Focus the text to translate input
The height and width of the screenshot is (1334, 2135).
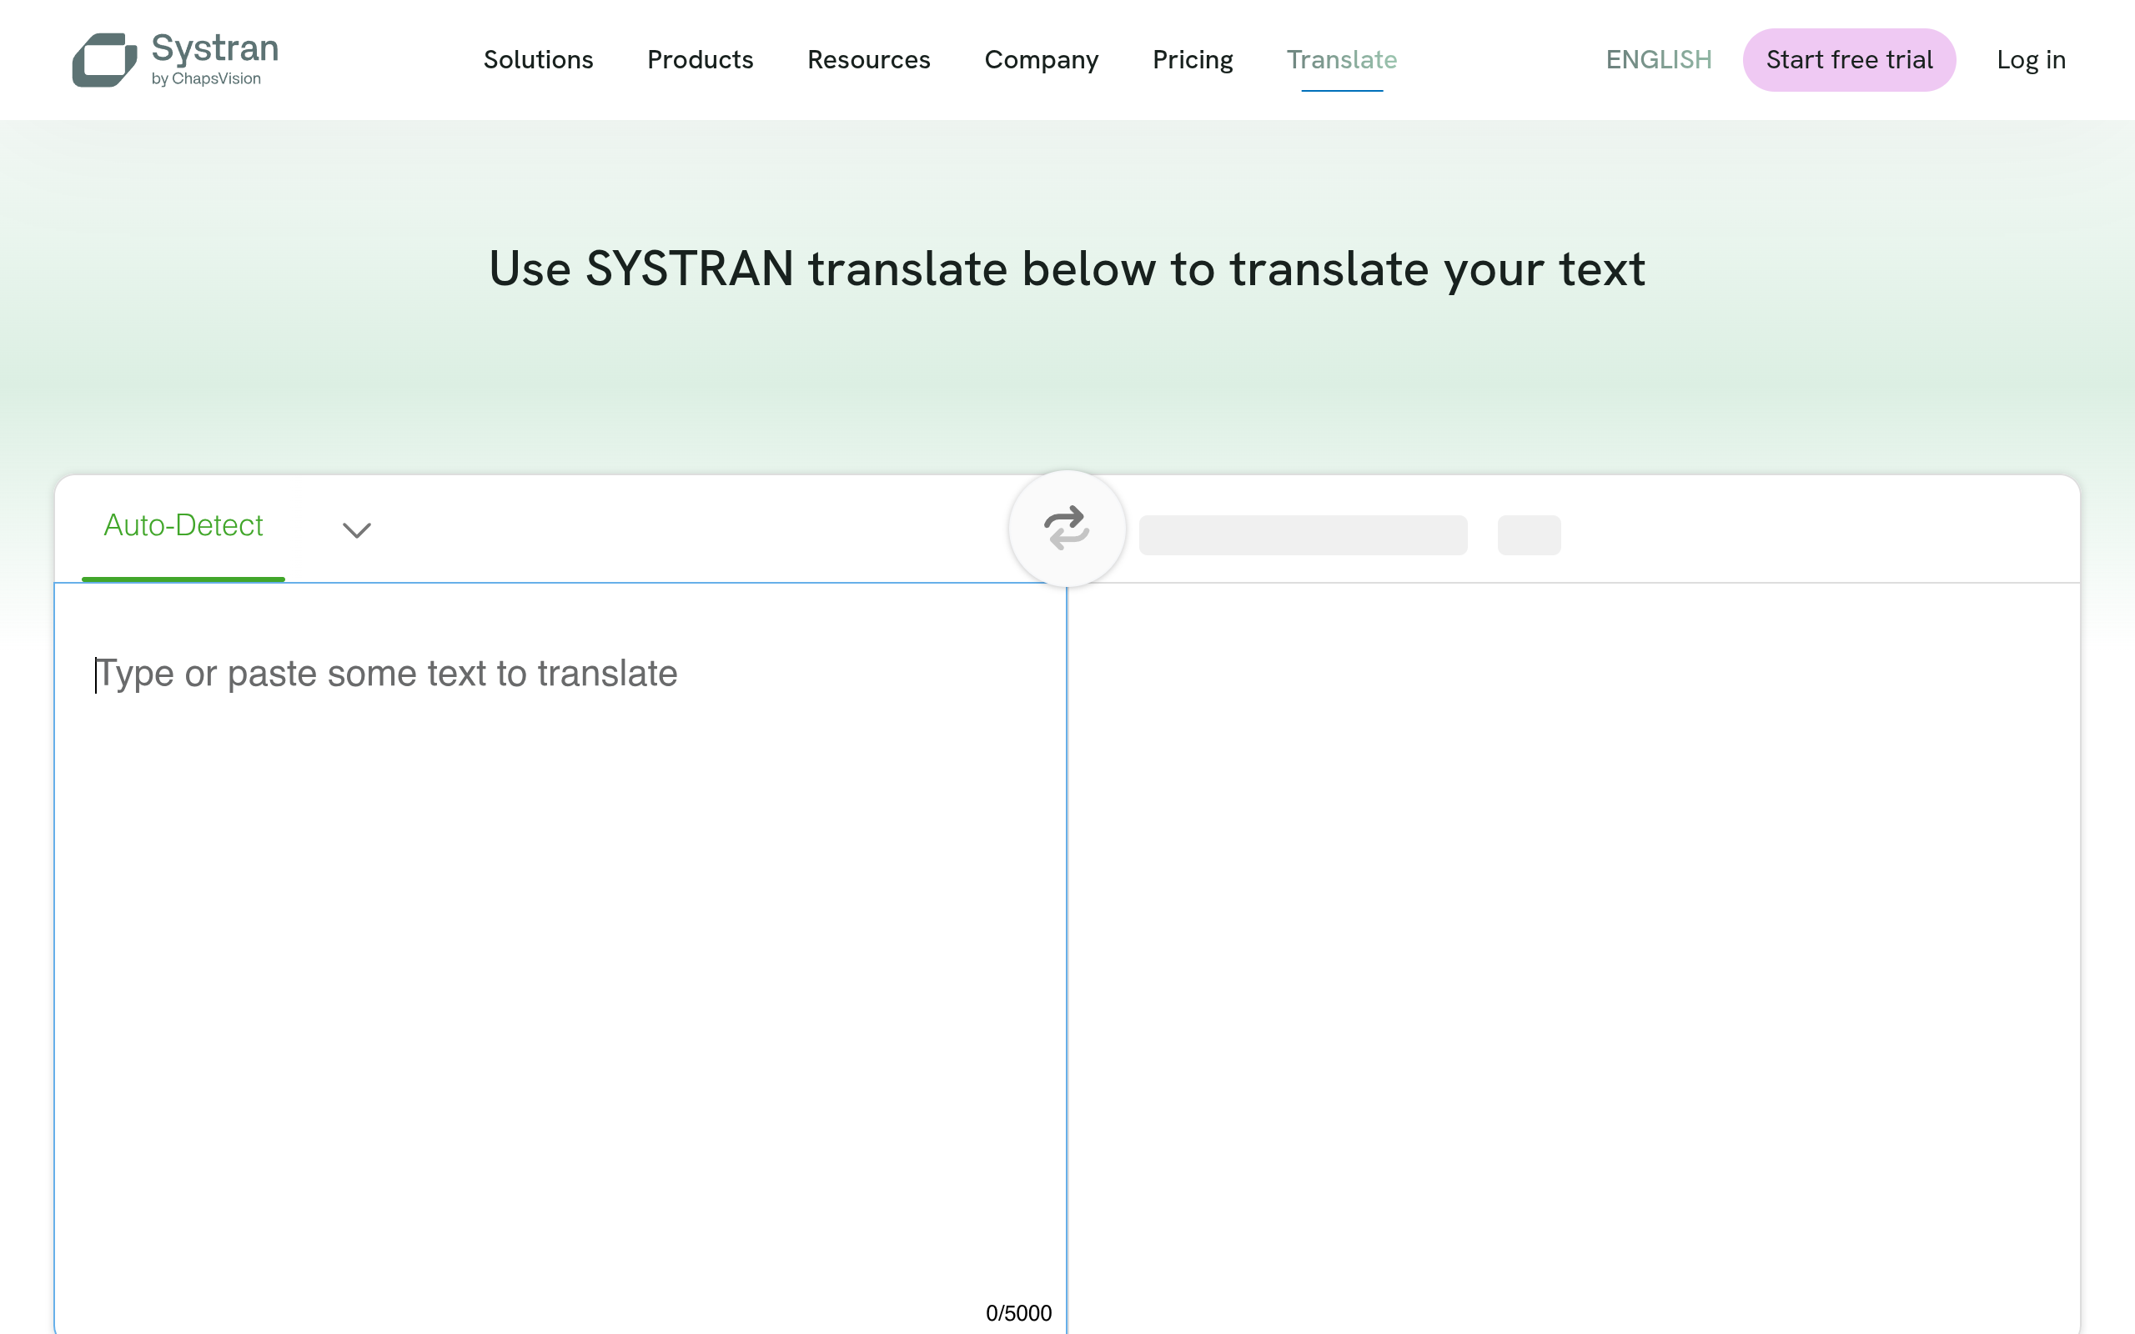(560, 957)
